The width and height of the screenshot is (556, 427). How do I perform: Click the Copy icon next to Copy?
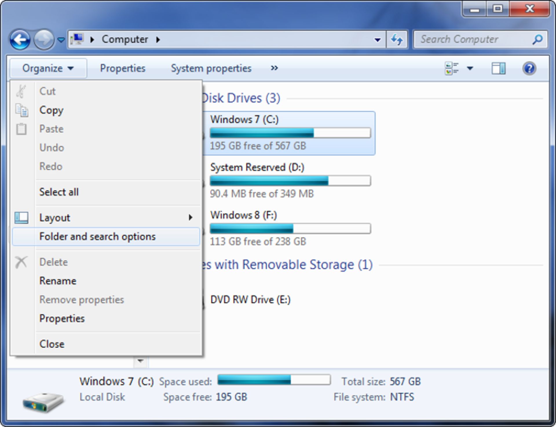pyautogui.click(x=22, y=110)
